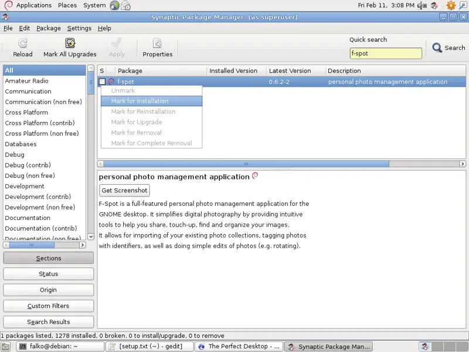The image size is (469, 352).
Task: Open the Synaptic window menu icon in title bar
Action: (x=5, y=17)
